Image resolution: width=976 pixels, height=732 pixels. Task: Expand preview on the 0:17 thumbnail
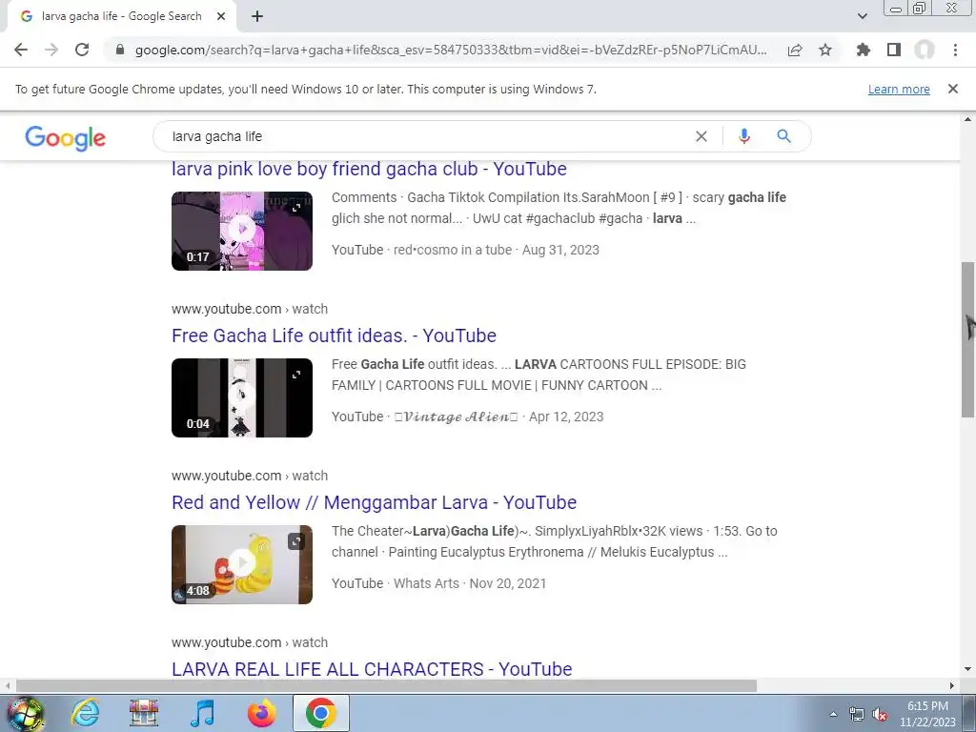pyautogui.click(x=296, y=208)
